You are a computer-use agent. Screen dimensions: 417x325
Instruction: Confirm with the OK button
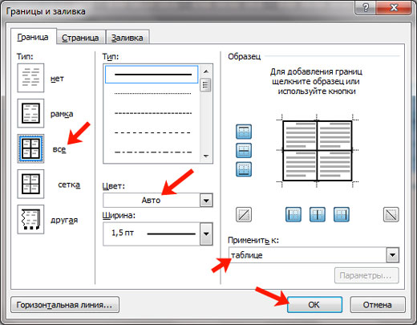[314, 305]
